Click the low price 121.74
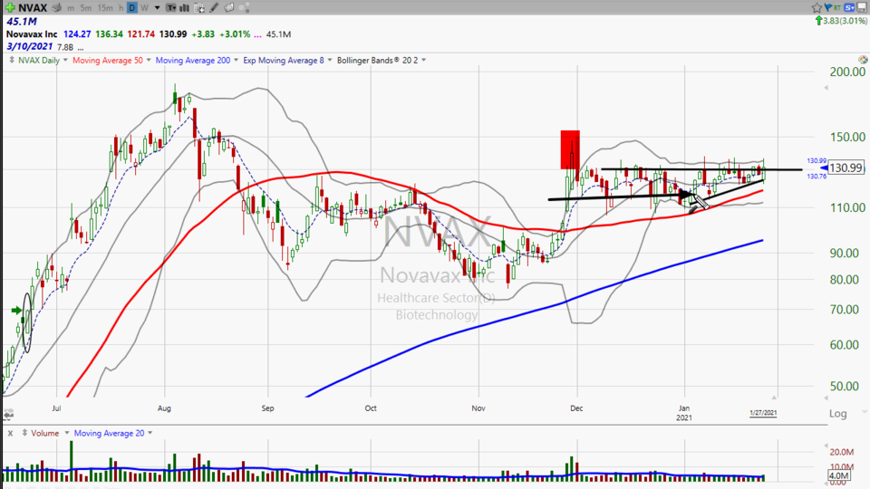This screenshot has height=489, width=870. (x=141, y=34)
